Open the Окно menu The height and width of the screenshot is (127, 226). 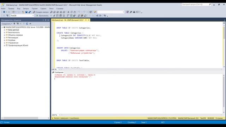(51, 8)
